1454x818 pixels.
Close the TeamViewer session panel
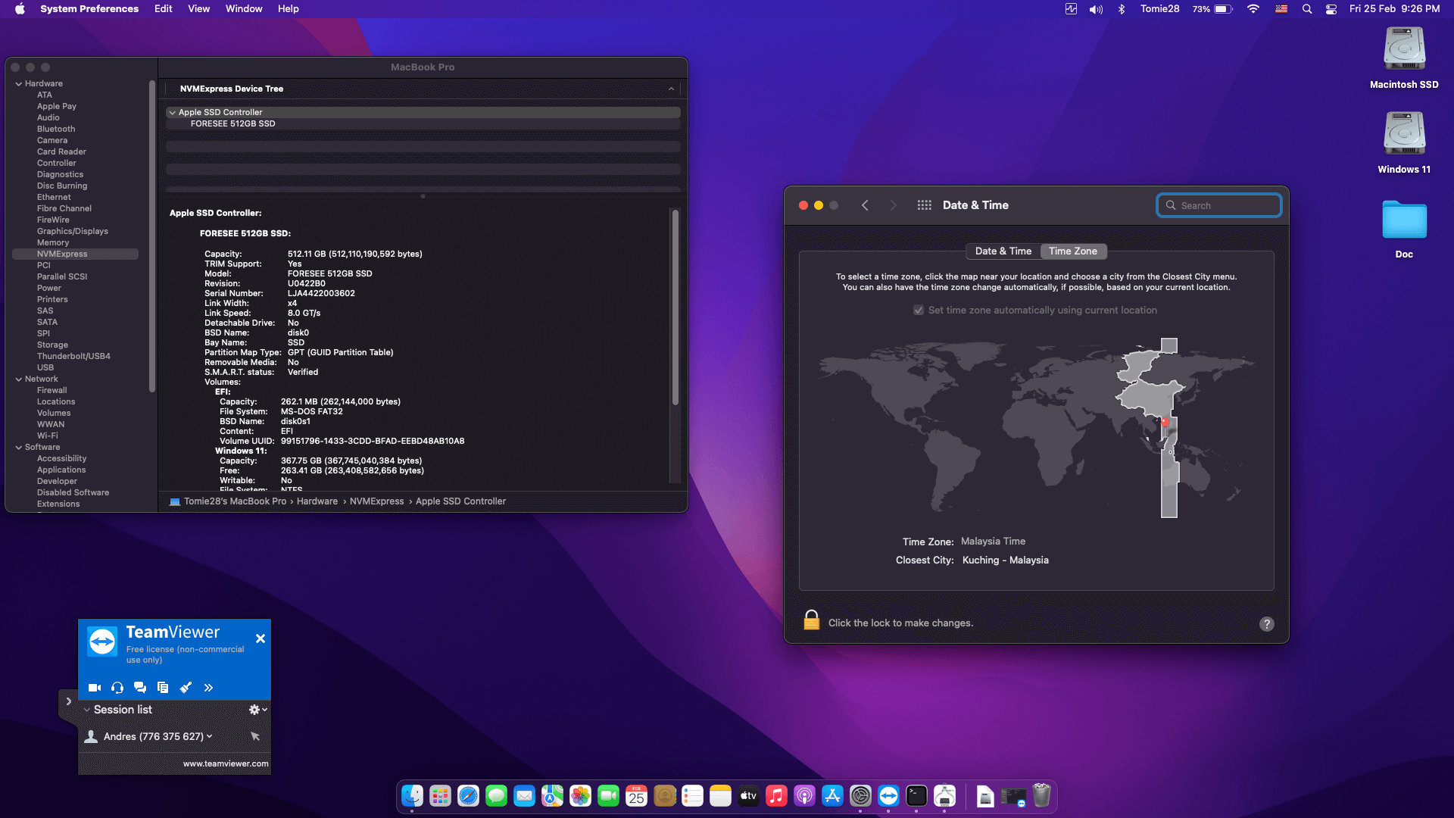(261, 638)
